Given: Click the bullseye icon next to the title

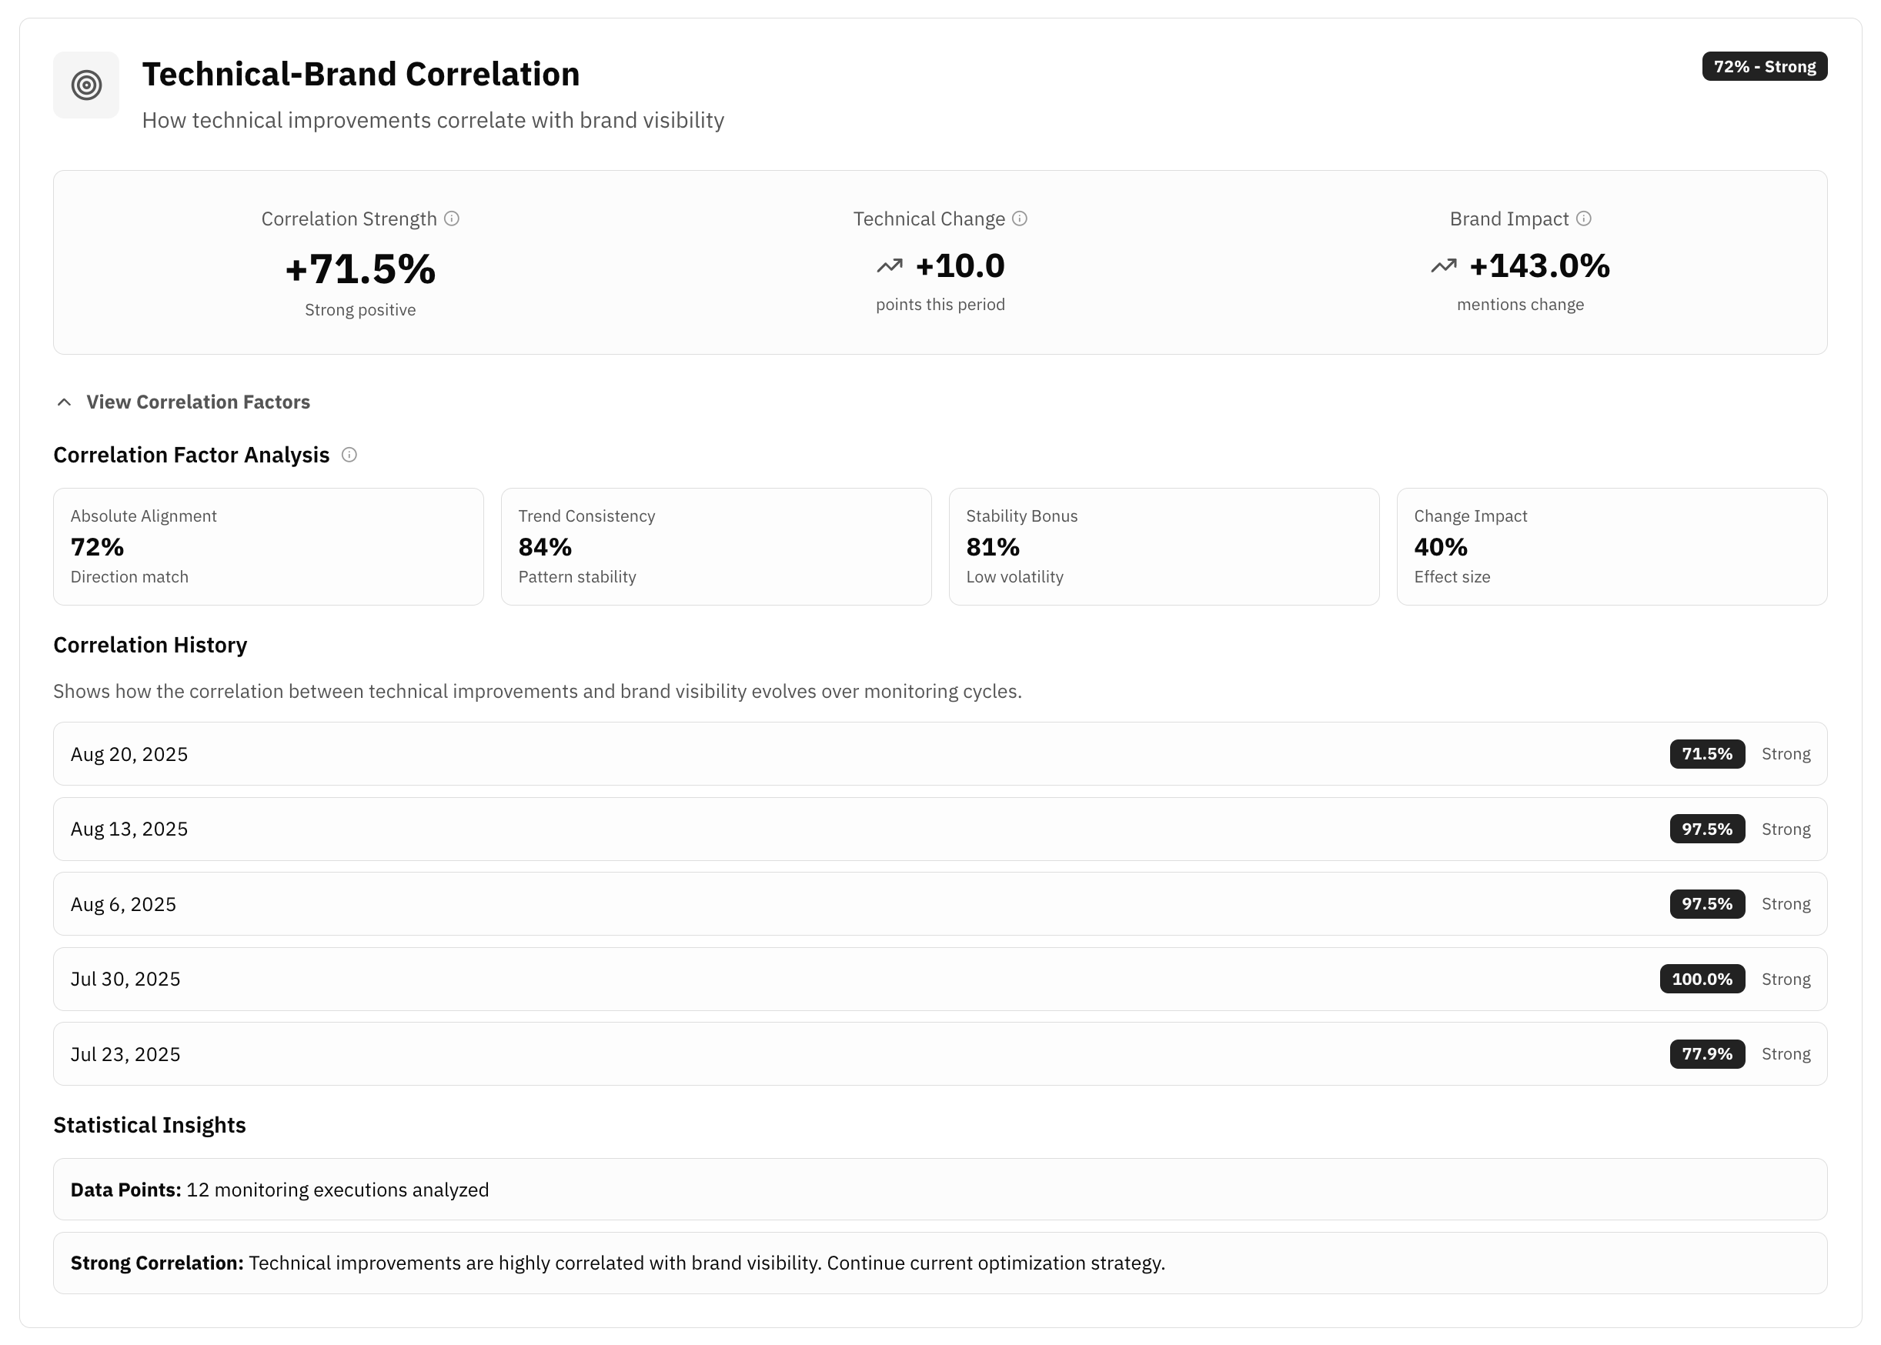Looking at the screenshot, I should pyautogui.click(x=86, y=85).
